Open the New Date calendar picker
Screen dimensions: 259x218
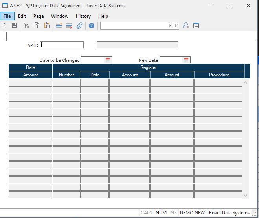[x=187, y=60]
